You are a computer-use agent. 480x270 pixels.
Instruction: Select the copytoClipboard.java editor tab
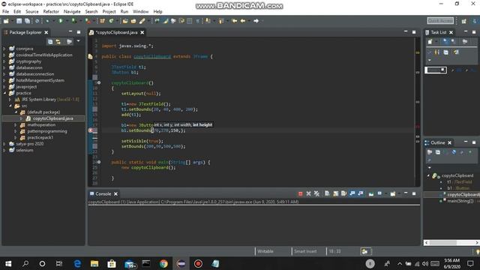(117, 32)
